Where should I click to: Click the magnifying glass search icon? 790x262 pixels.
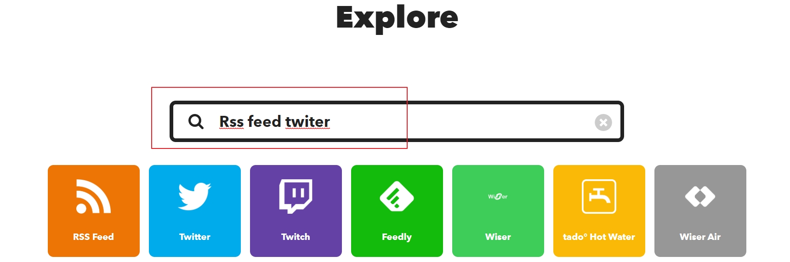click(196, 121)
